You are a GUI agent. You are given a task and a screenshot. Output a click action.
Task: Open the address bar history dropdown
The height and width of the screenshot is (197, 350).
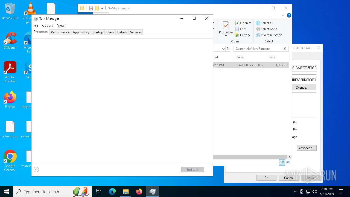223,49
